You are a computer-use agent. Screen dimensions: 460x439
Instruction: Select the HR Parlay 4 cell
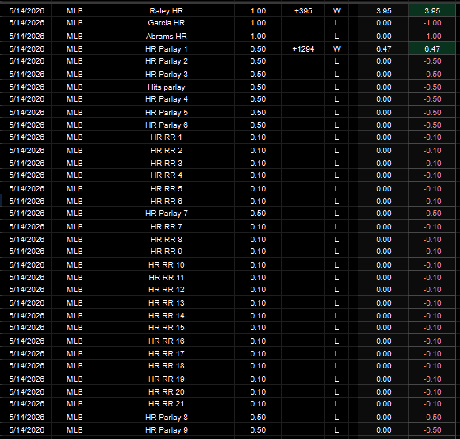tap(166, 99)
